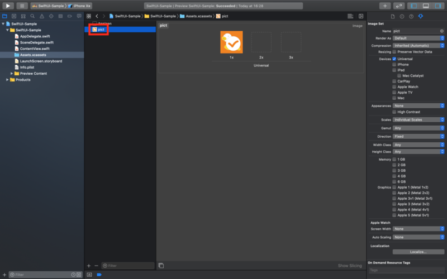Open editor options lines menu
Screen dimensions: 447x279
coord(350,16)
